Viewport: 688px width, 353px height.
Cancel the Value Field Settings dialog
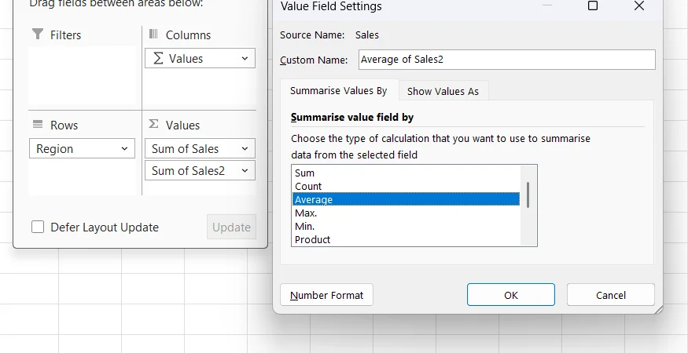(x=611, y=295)
